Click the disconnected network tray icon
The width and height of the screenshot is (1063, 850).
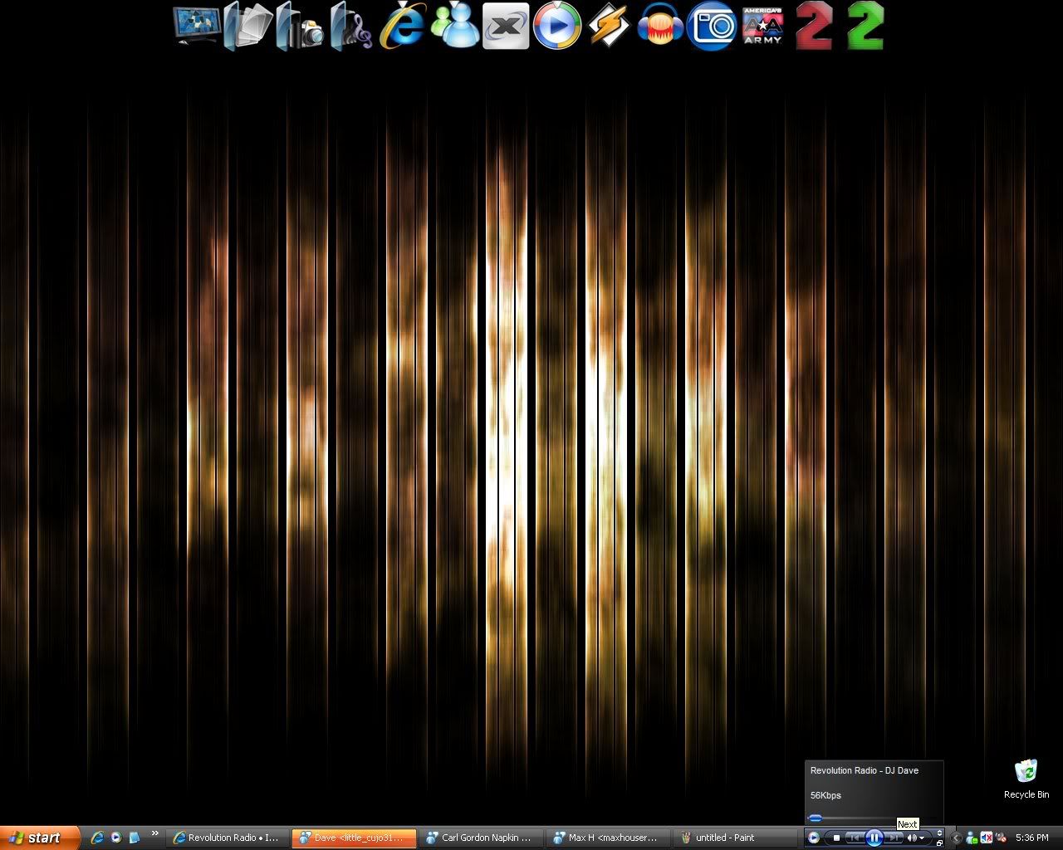1001,838
